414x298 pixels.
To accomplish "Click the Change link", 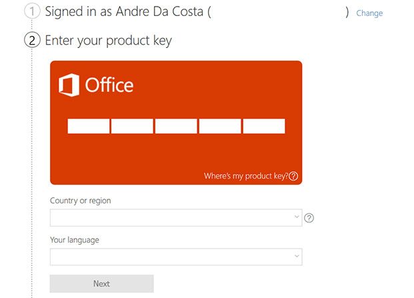I will [x=369, y=13].
